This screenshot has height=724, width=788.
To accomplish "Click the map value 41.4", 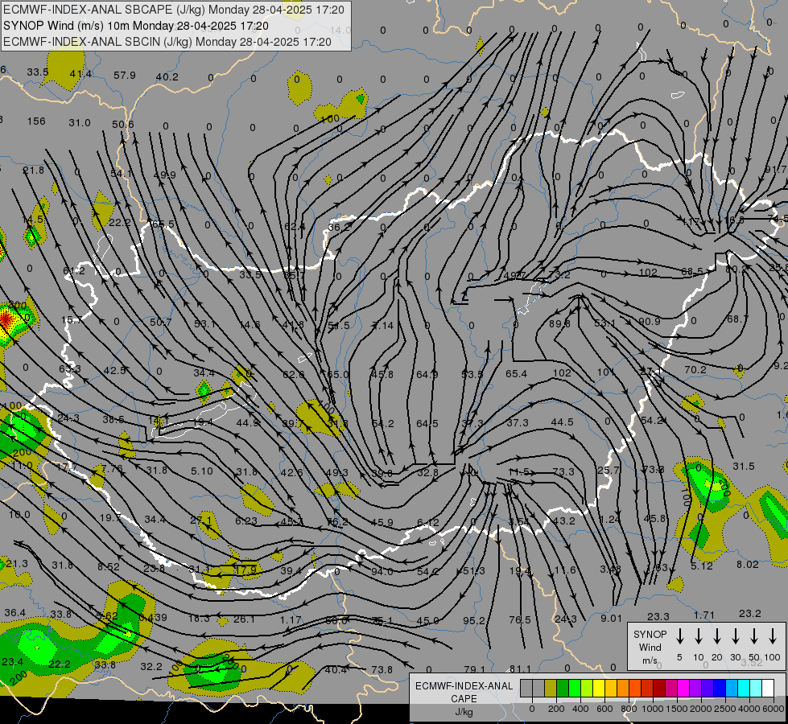I will pyautogui.click(x=80, y=74).
